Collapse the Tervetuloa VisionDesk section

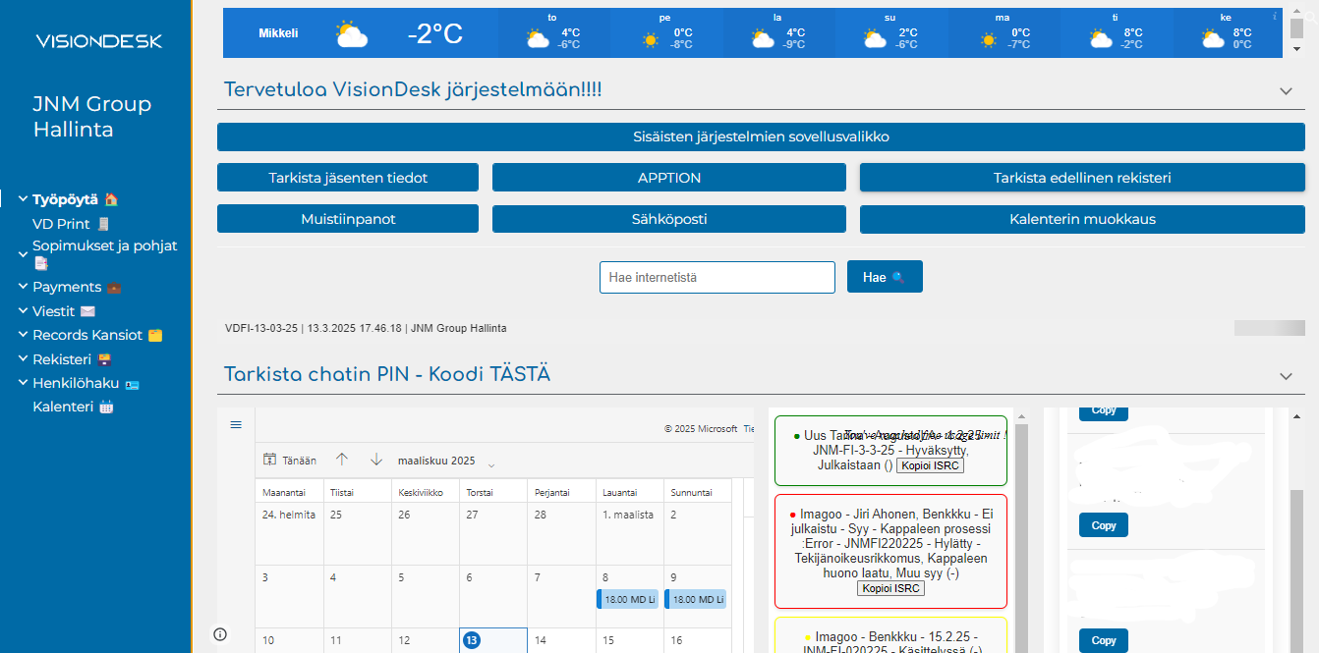pyautogui.click(x=1286, y=90)
